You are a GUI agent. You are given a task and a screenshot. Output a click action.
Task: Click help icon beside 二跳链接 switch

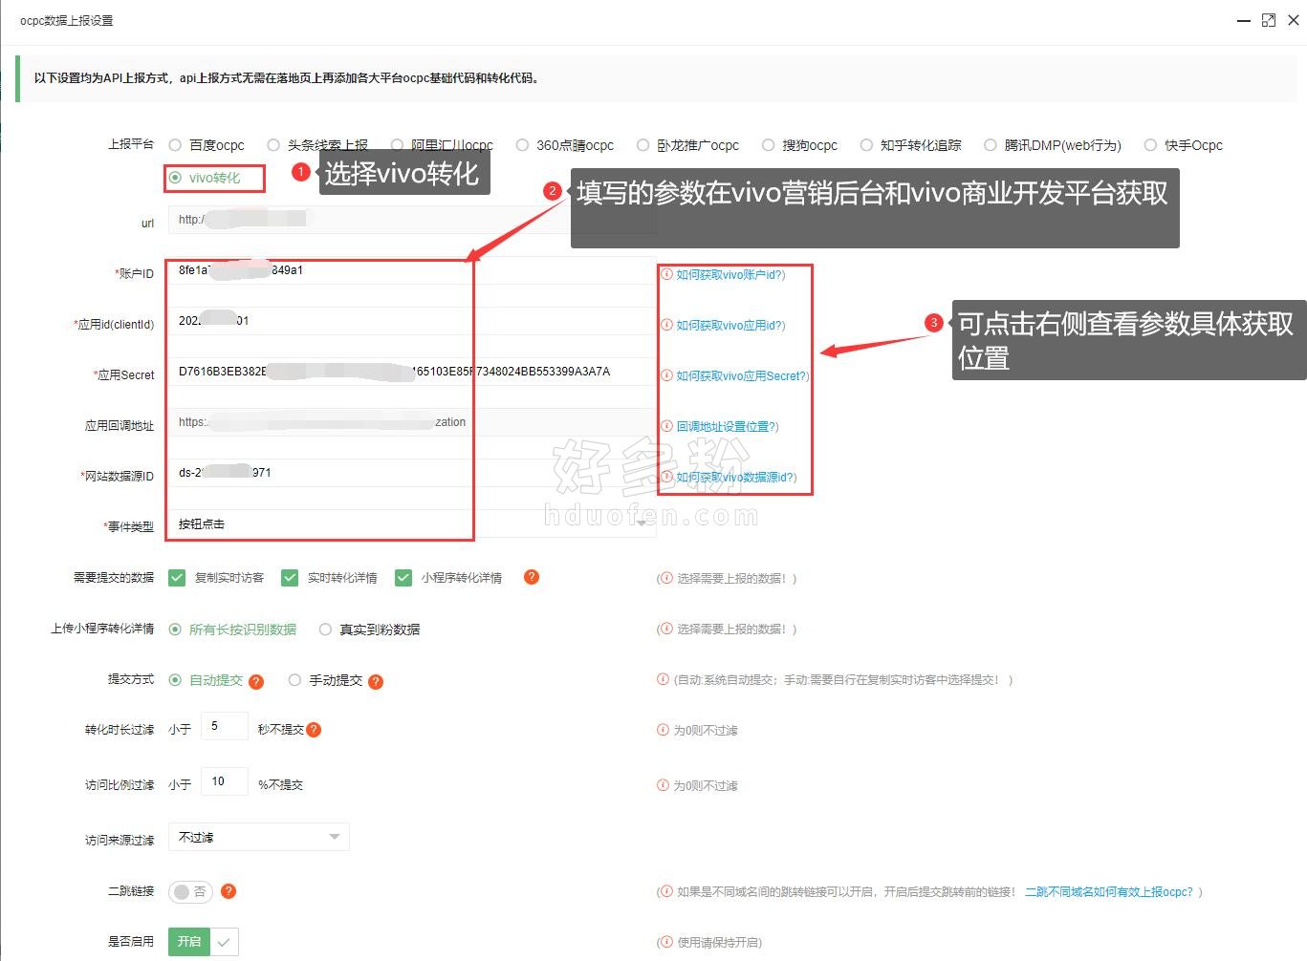pyautogui.click(x=229, y=891)
